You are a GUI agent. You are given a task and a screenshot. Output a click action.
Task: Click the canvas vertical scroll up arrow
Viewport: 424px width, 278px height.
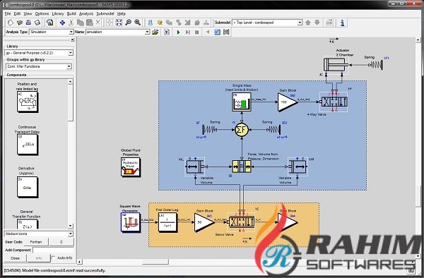tap(418, 40)
